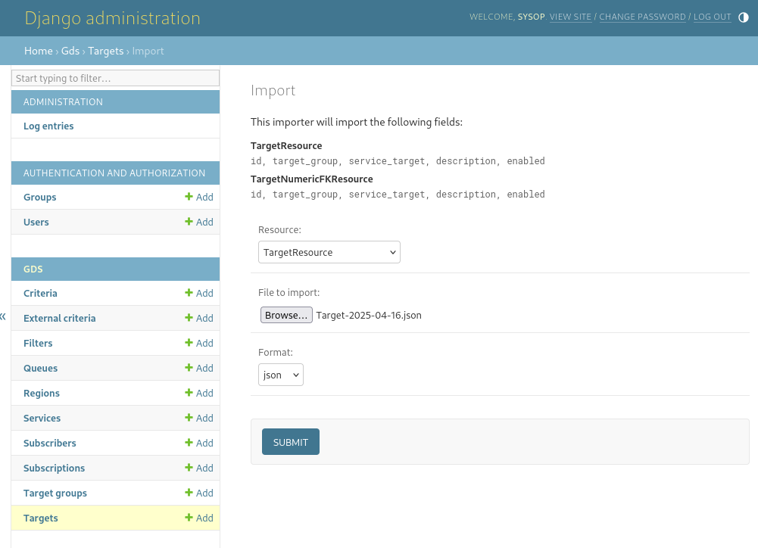Image resolution: width=758 pixels, height=548 pixels.
Task: Click the Authentication and Authorization header
Action: point(114,173)
